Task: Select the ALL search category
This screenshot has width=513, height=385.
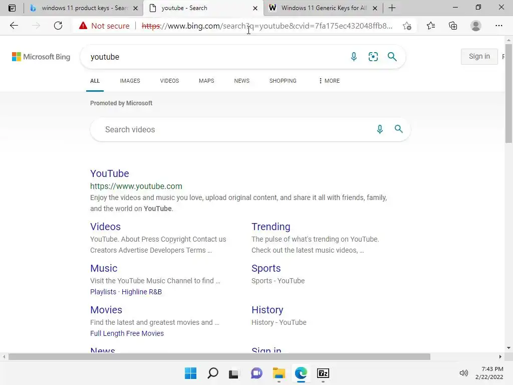Action: click(95, 81)
